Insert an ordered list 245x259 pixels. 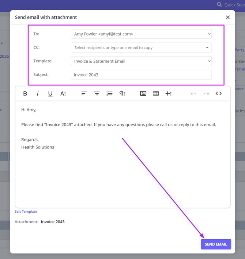(x=109, y=93)
